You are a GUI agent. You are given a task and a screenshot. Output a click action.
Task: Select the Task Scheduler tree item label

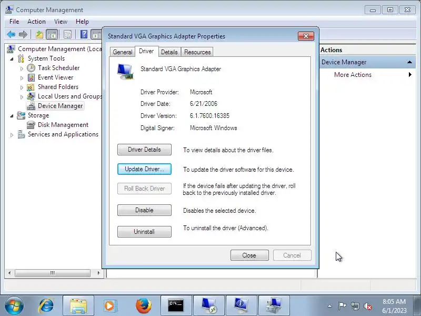click(59, 68)
